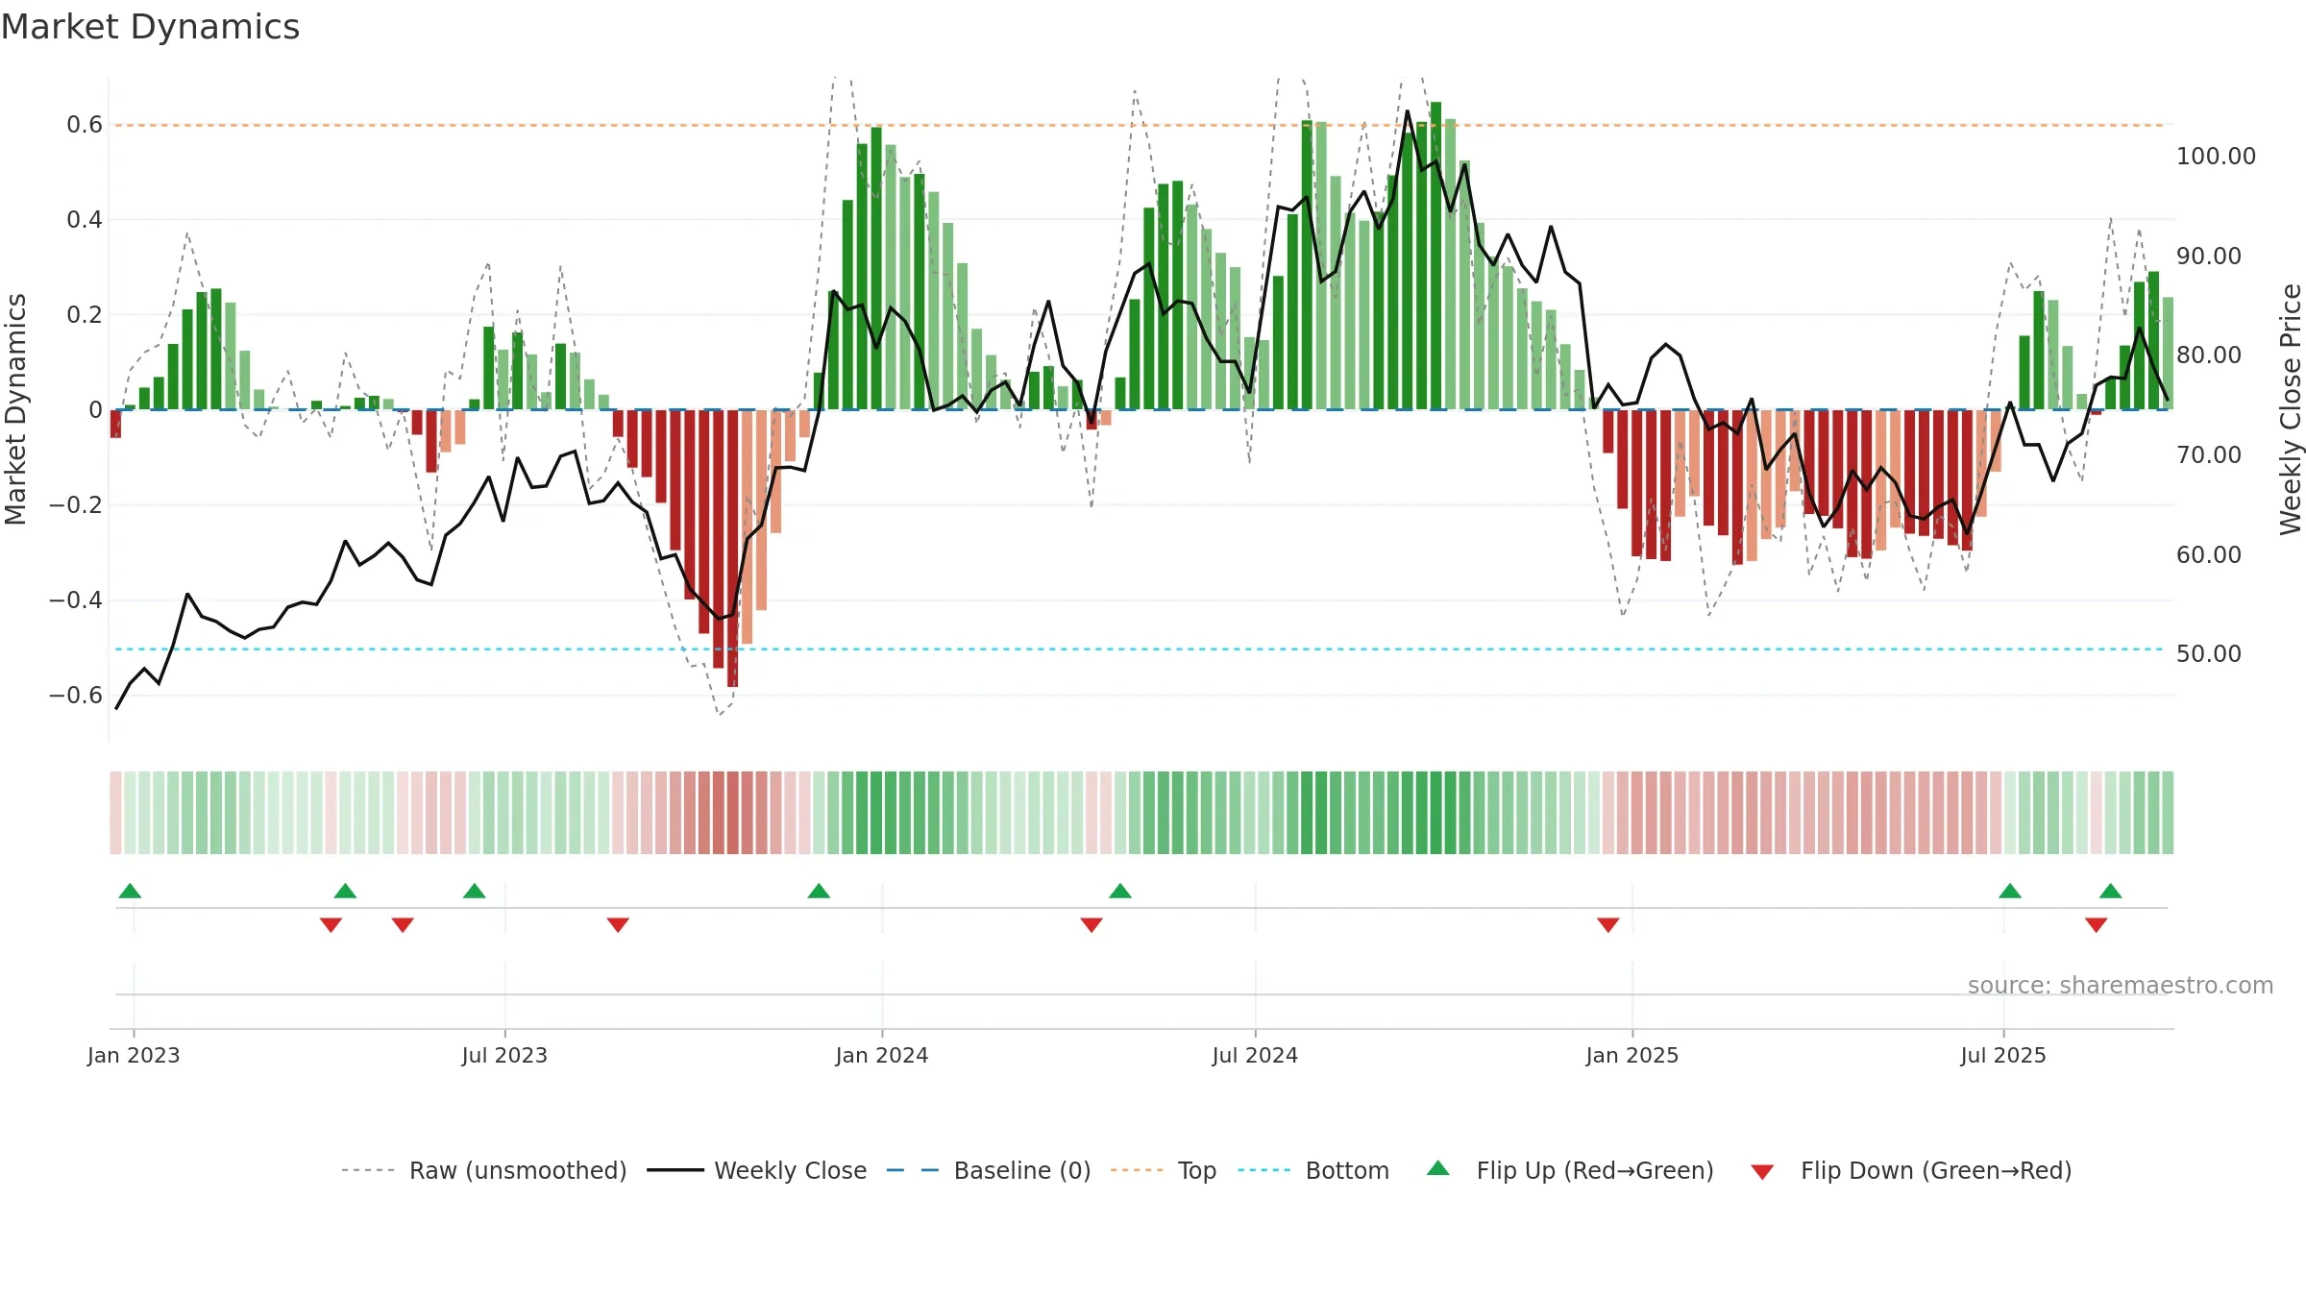Click the 100.00 price axis label
2306x1297 pixels.
2216,157
